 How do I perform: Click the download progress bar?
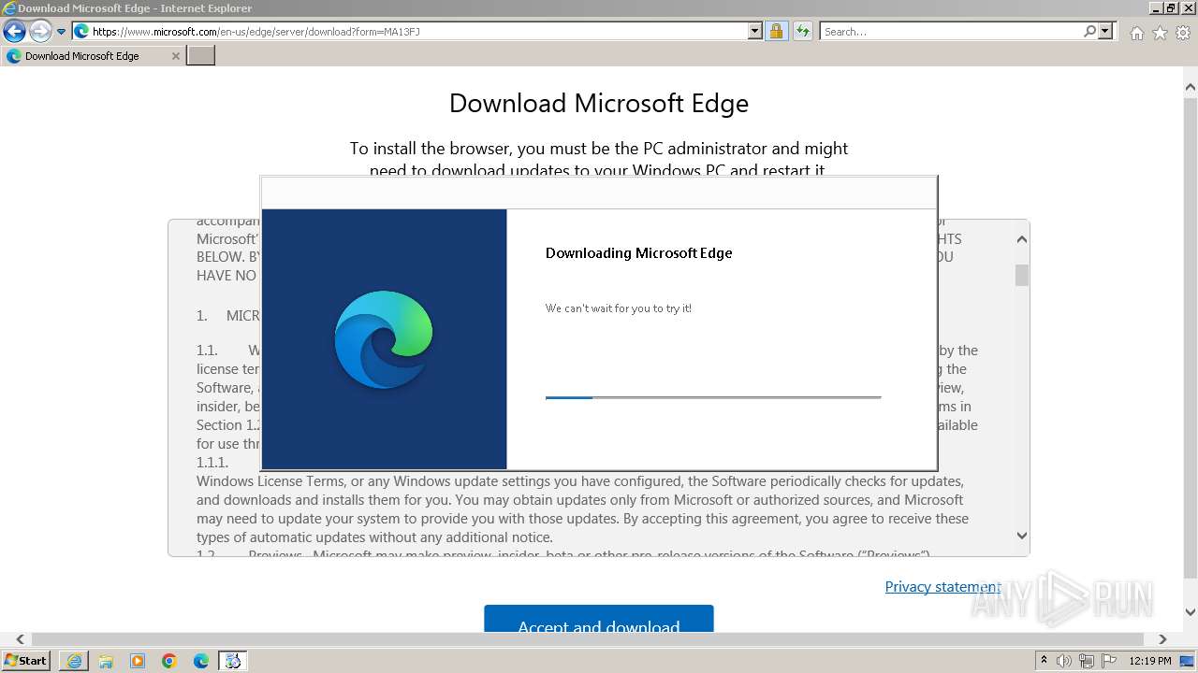[713, 397]
